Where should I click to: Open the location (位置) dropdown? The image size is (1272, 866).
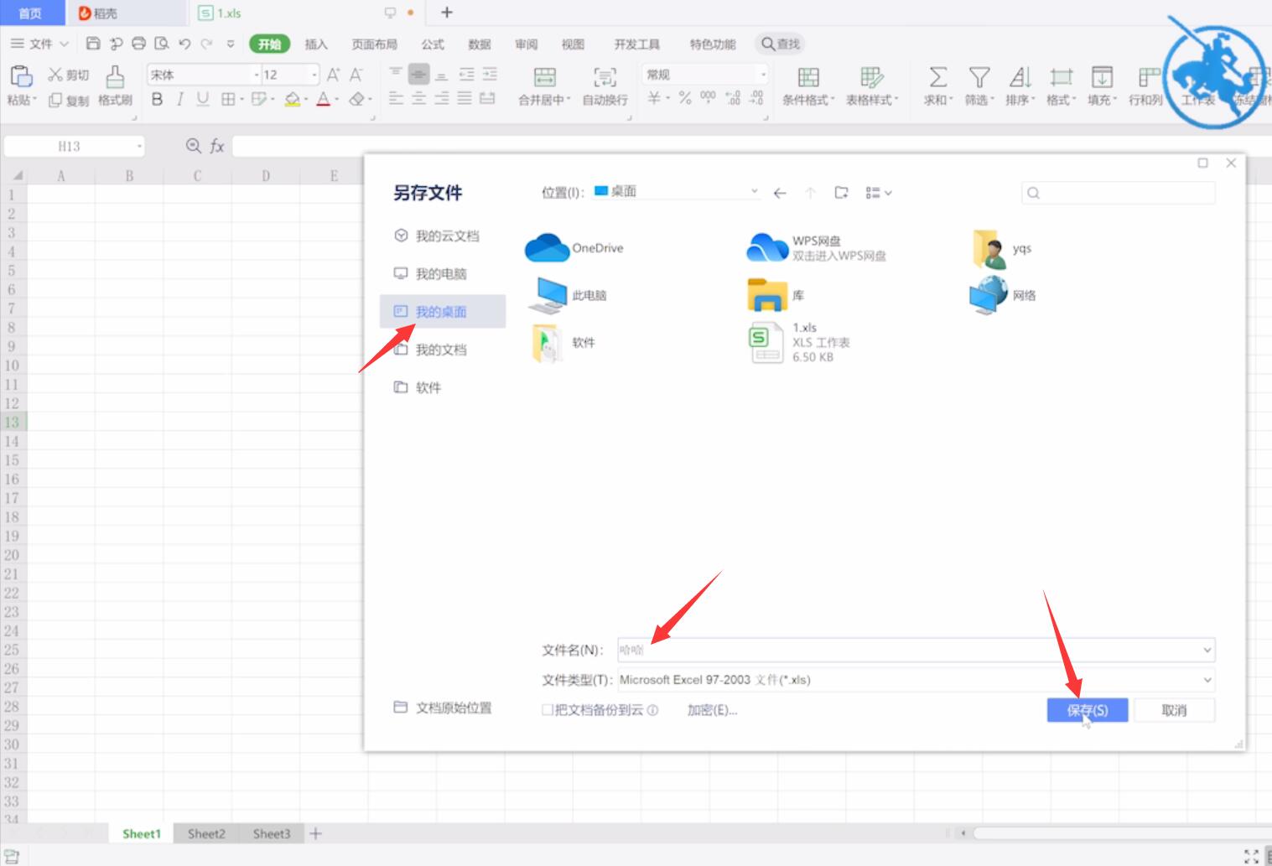coord(754,192)
